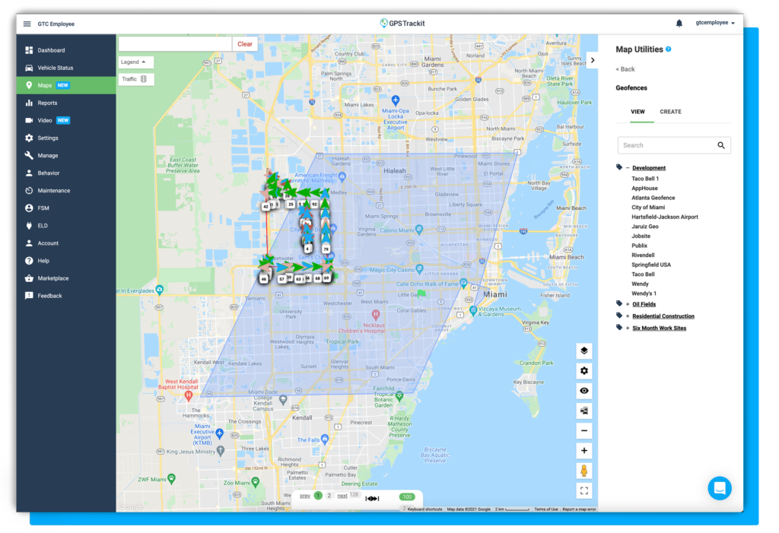Zoom out the map with minus button
Image resolution: width=779 pixels, height=533 pixels.
point(583,431)
